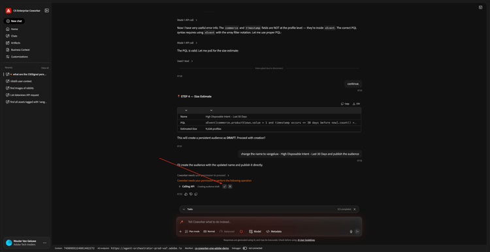Expand the second 'Made 1 API call' entry
The width and height of the screenshot is (490, 252).
[188, 43]
